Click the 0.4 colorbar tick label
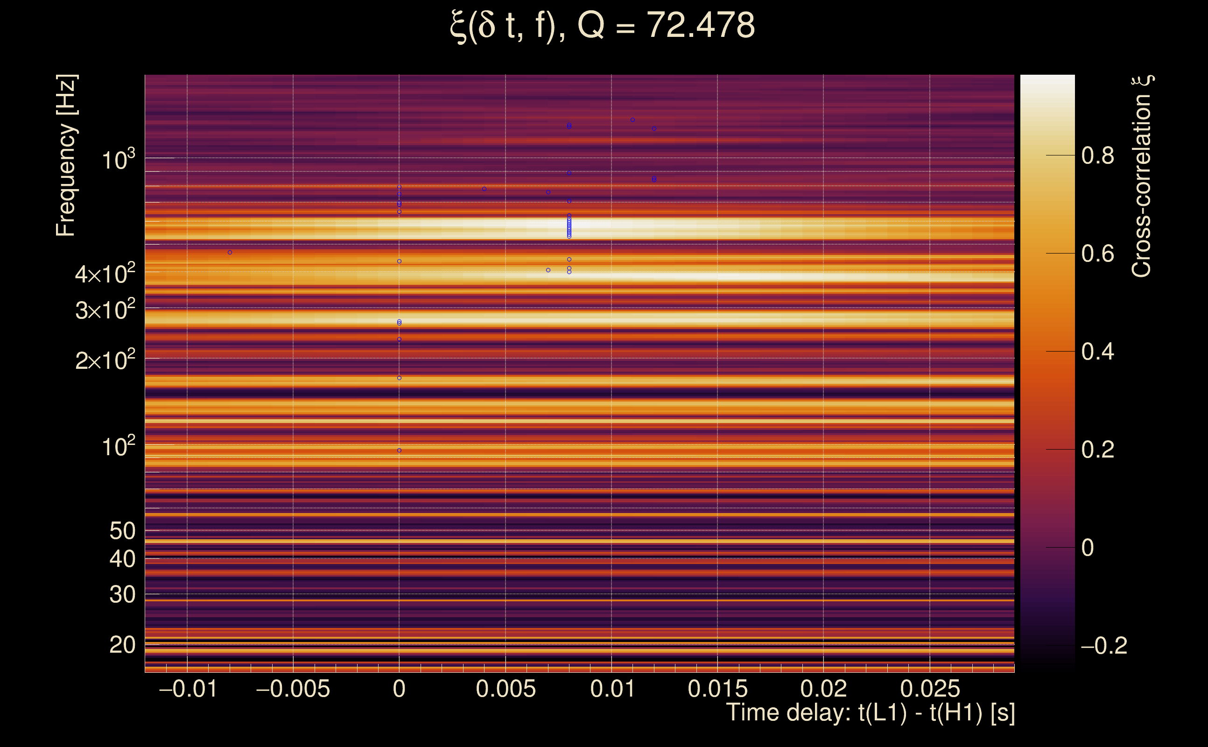 tap(1097, 352)
